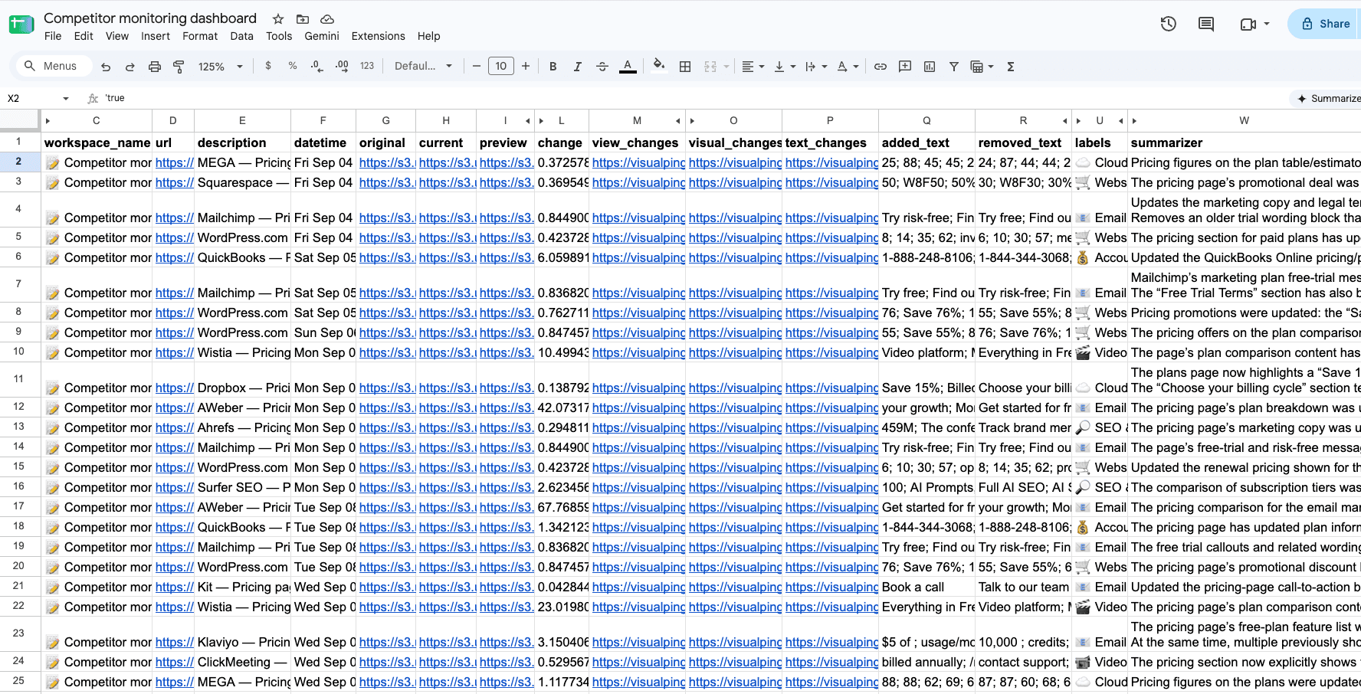This screenshot has width=1361, height=694.
Task: Click the print icon
Action: (x=155, y=67)
